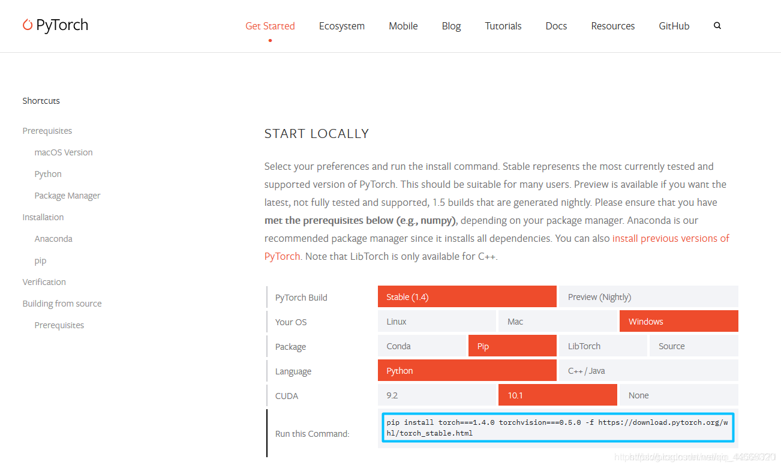This screenshot has width=781, height=468.
Task: Select the Conda package option
Action: tap(422, 346)
